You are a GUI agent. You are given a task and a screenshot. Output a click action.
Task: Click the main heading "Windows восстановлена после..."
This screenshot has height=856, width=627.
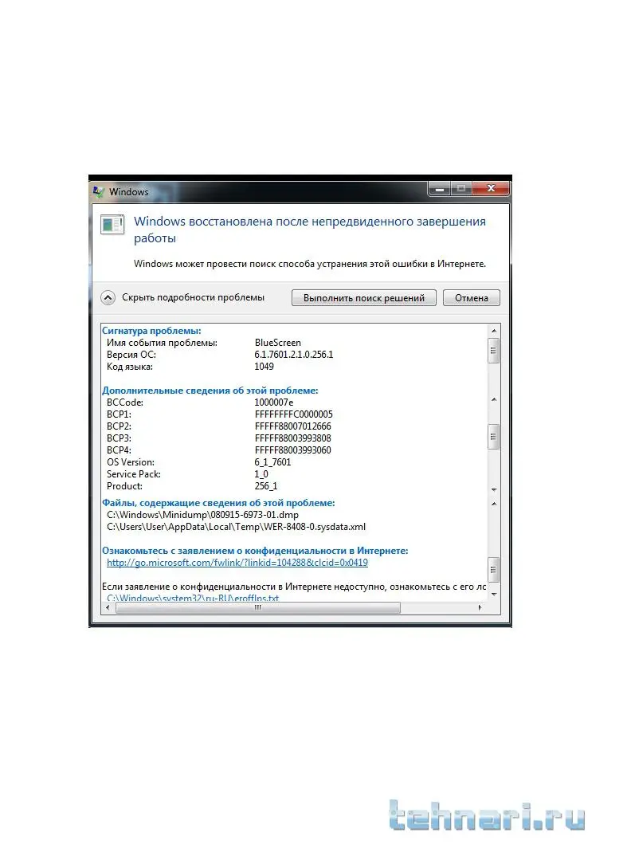[310, 230]
